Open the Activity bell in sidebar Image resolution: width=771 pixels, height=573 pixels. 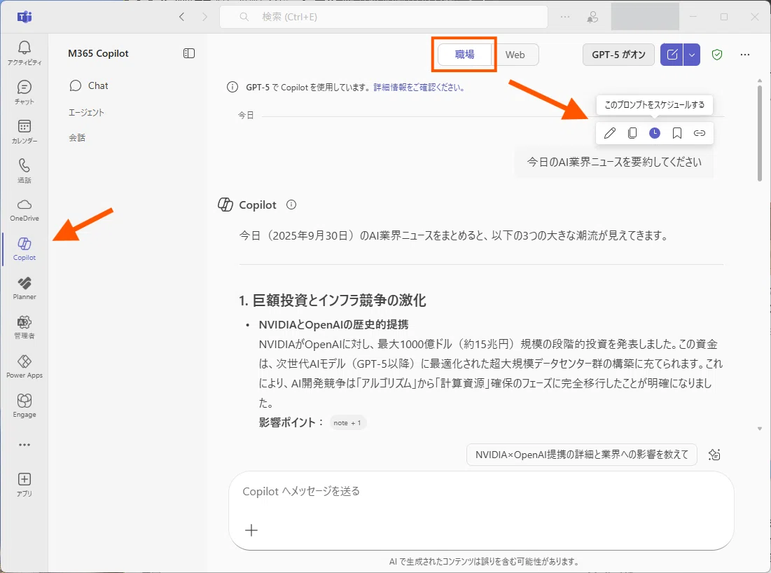pos(24,53)
